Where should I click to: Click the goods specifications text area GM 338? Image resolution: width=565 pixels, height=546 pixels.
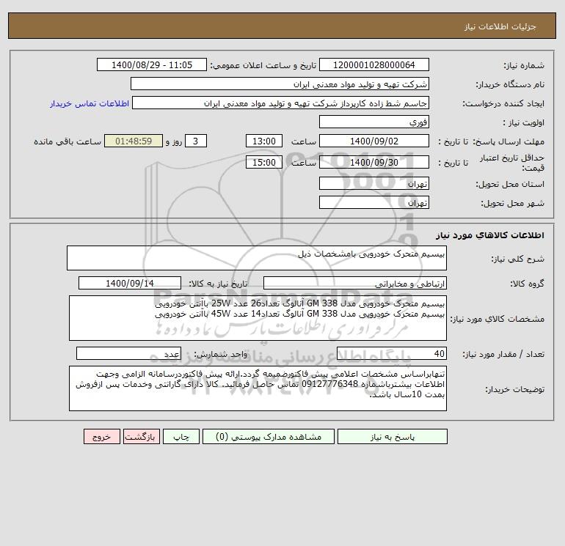258,318
